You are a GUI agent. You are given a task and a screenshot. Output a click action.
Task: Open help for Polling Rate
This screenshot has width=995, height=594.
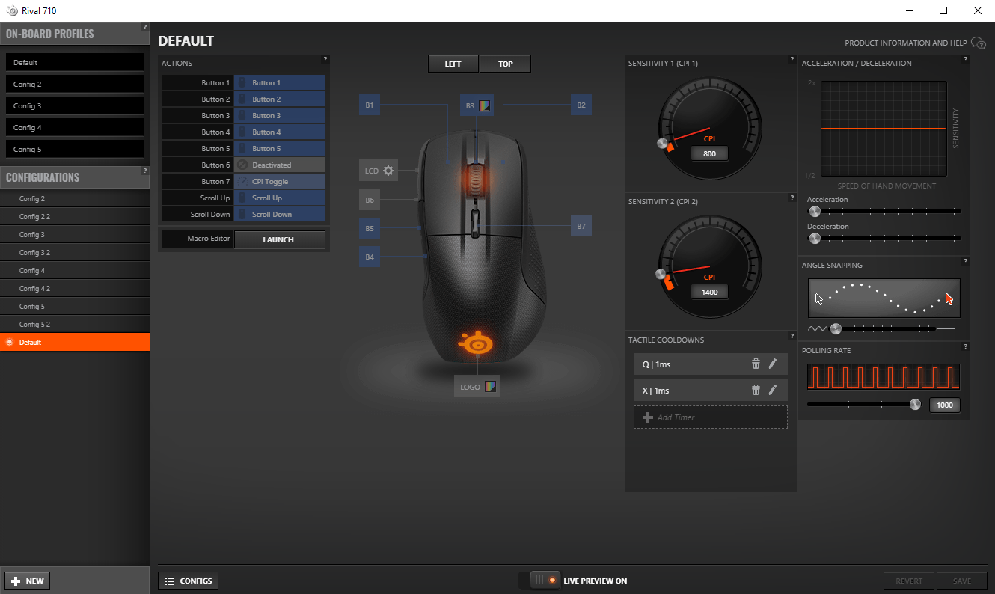[x=965, y=346]
